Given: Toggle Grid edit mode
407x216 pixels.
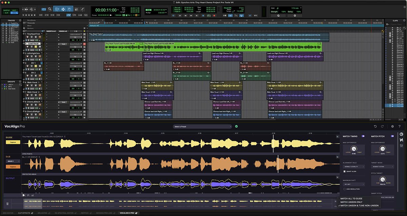Looking at the screenshot, I should coord(15,13).
